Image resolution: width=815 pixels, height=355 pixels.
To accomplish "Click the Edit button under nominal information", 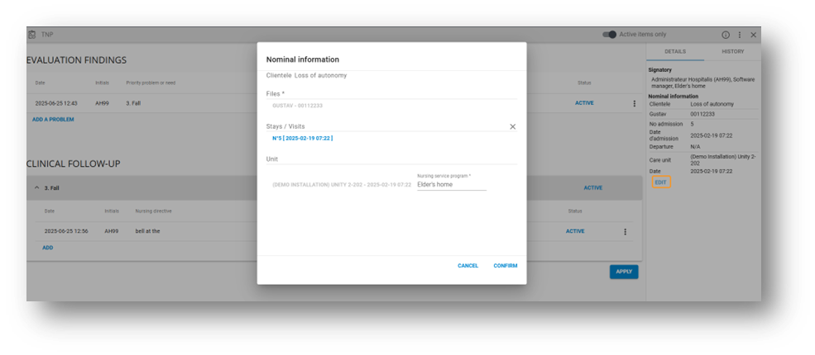I will 660,182.
